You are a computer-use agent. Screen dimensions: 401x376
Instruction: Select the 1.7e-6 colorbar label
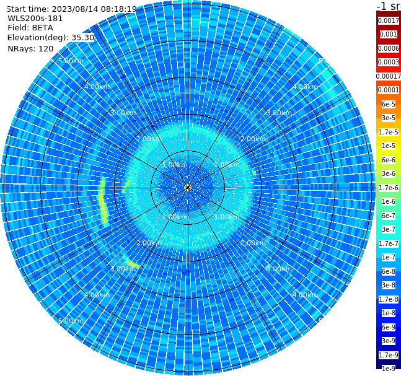[389, 188]
